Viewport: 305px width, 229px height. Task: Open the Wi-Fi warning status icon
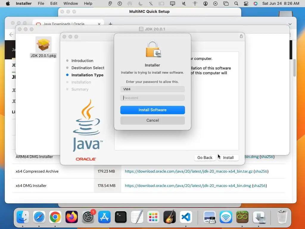coord(195,4)
